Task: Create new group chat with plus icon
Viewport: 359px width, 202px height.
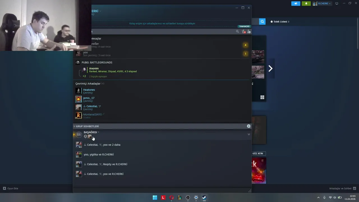Action: [248, 126]
